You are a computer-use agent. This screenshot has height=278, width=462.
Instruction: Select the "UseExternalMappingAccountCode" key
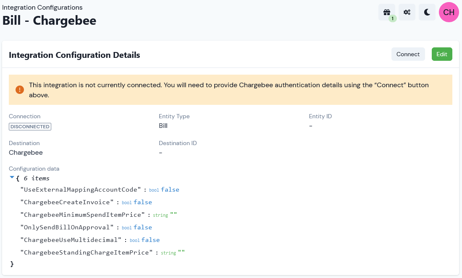click(81, 190)
